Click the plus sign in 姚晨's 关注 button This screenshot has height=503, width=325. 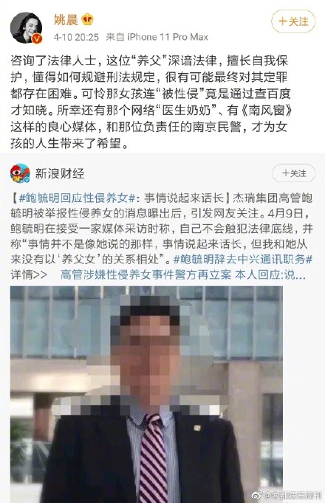click(x=283, y=21)
